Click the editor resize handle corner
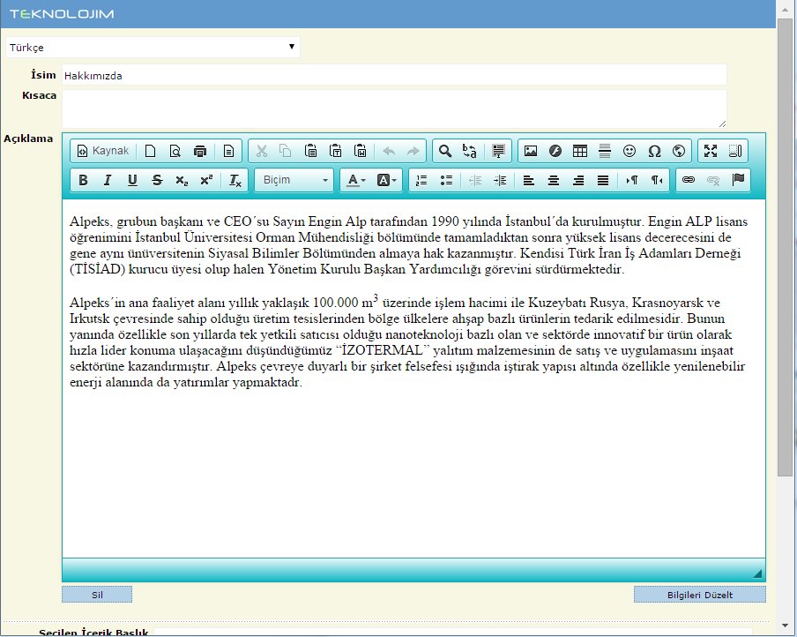This screenshot has width=797, height=637. coord(757,573)
